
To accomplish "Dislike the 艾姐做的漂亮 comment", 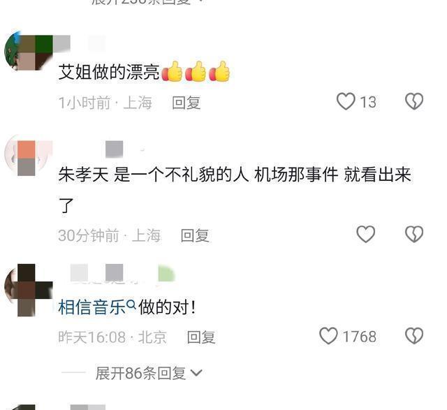I will point(414,101).
